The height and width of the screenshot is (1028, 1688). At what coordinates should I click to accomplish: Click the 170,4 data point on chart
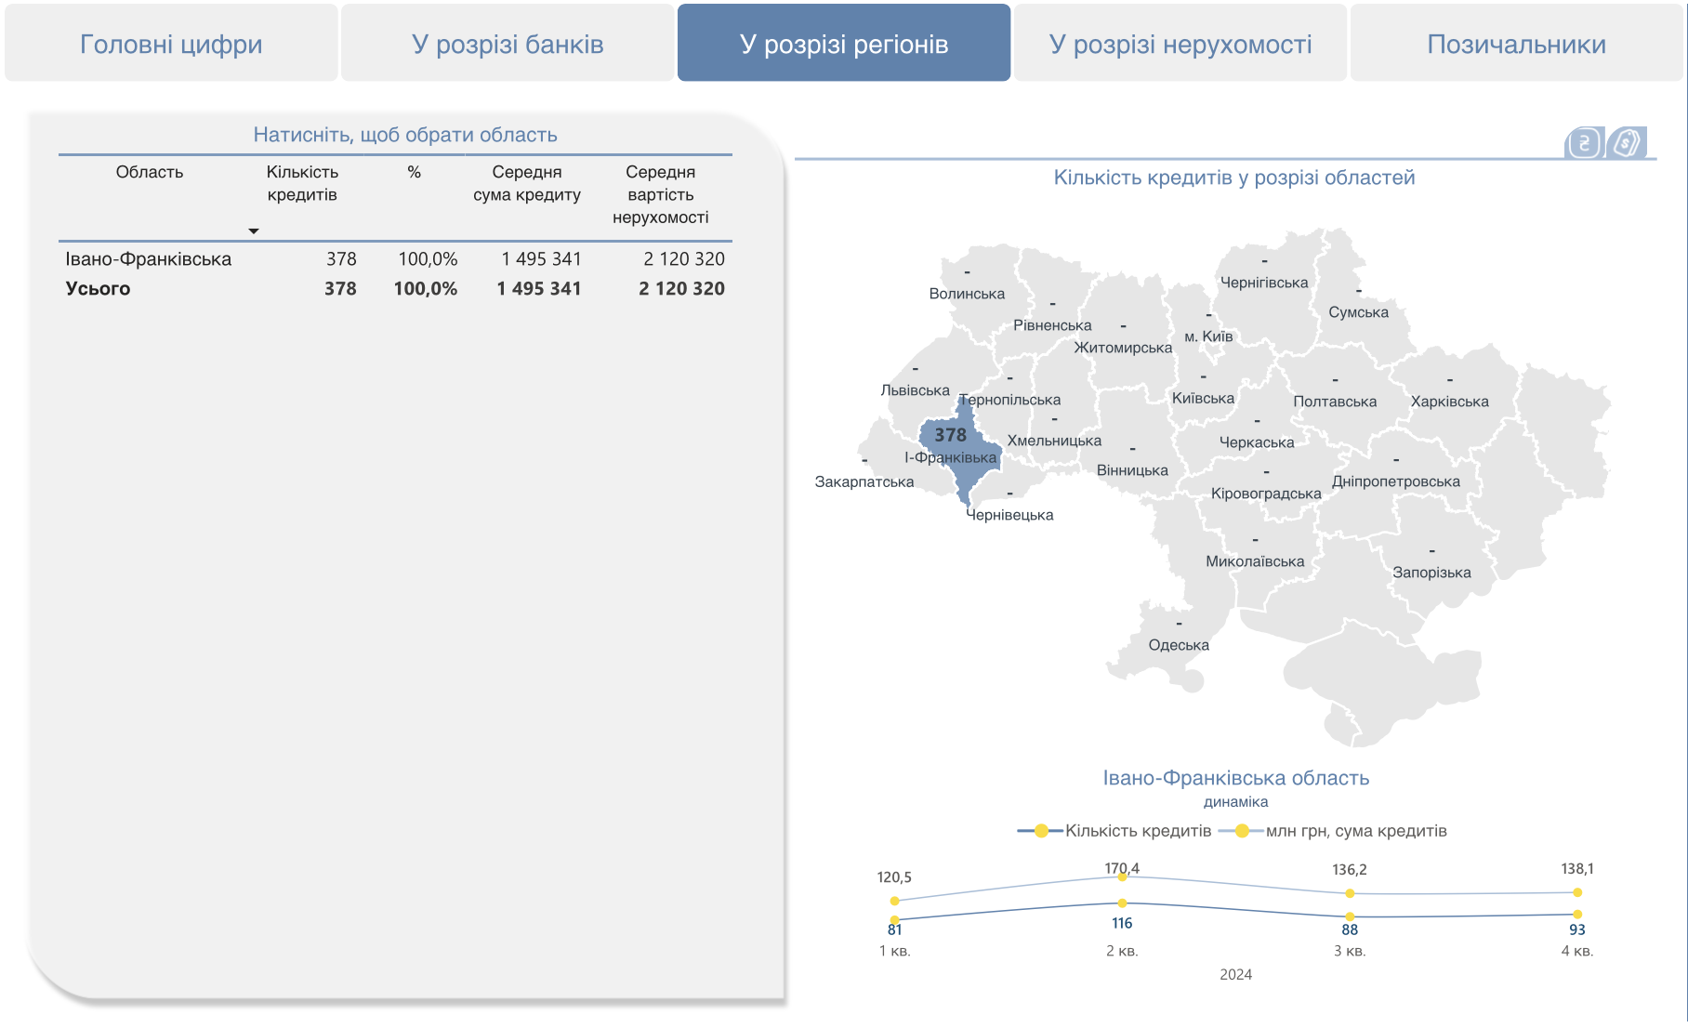[1122, 877]
